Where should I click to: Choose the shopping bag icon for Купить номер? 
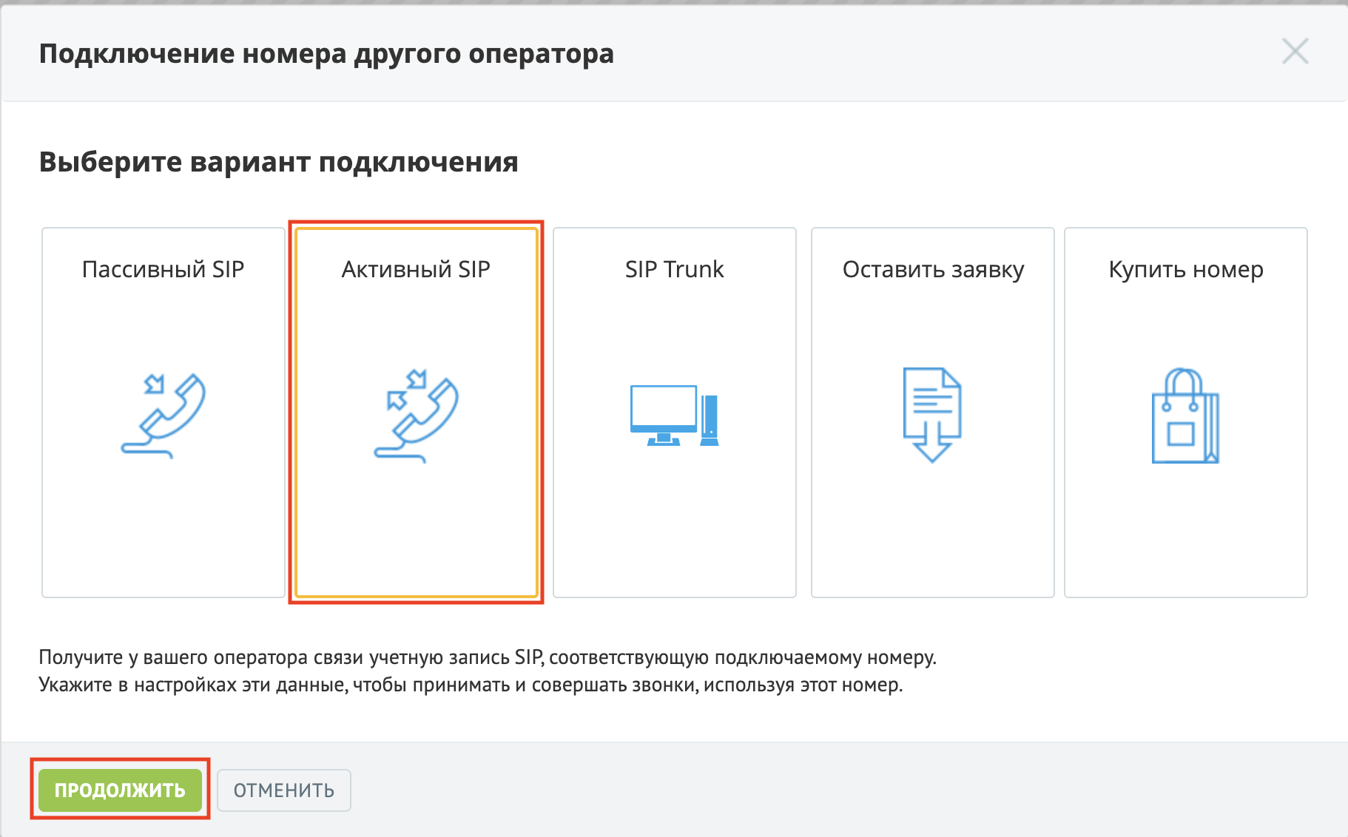[1185, 416]
